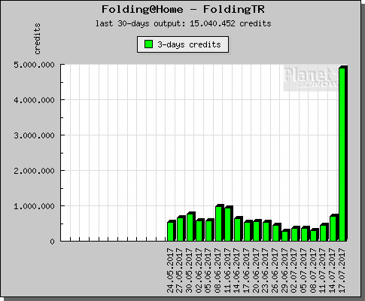Click the green 3-days credits legend swatch
Screen dimensions: 365x301
(149, 44)
